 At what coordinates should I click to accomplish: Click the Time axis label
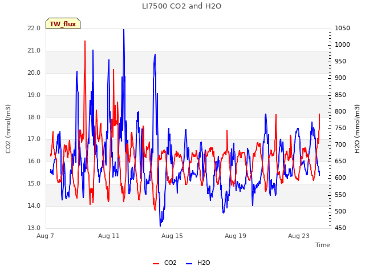(323, 245)
